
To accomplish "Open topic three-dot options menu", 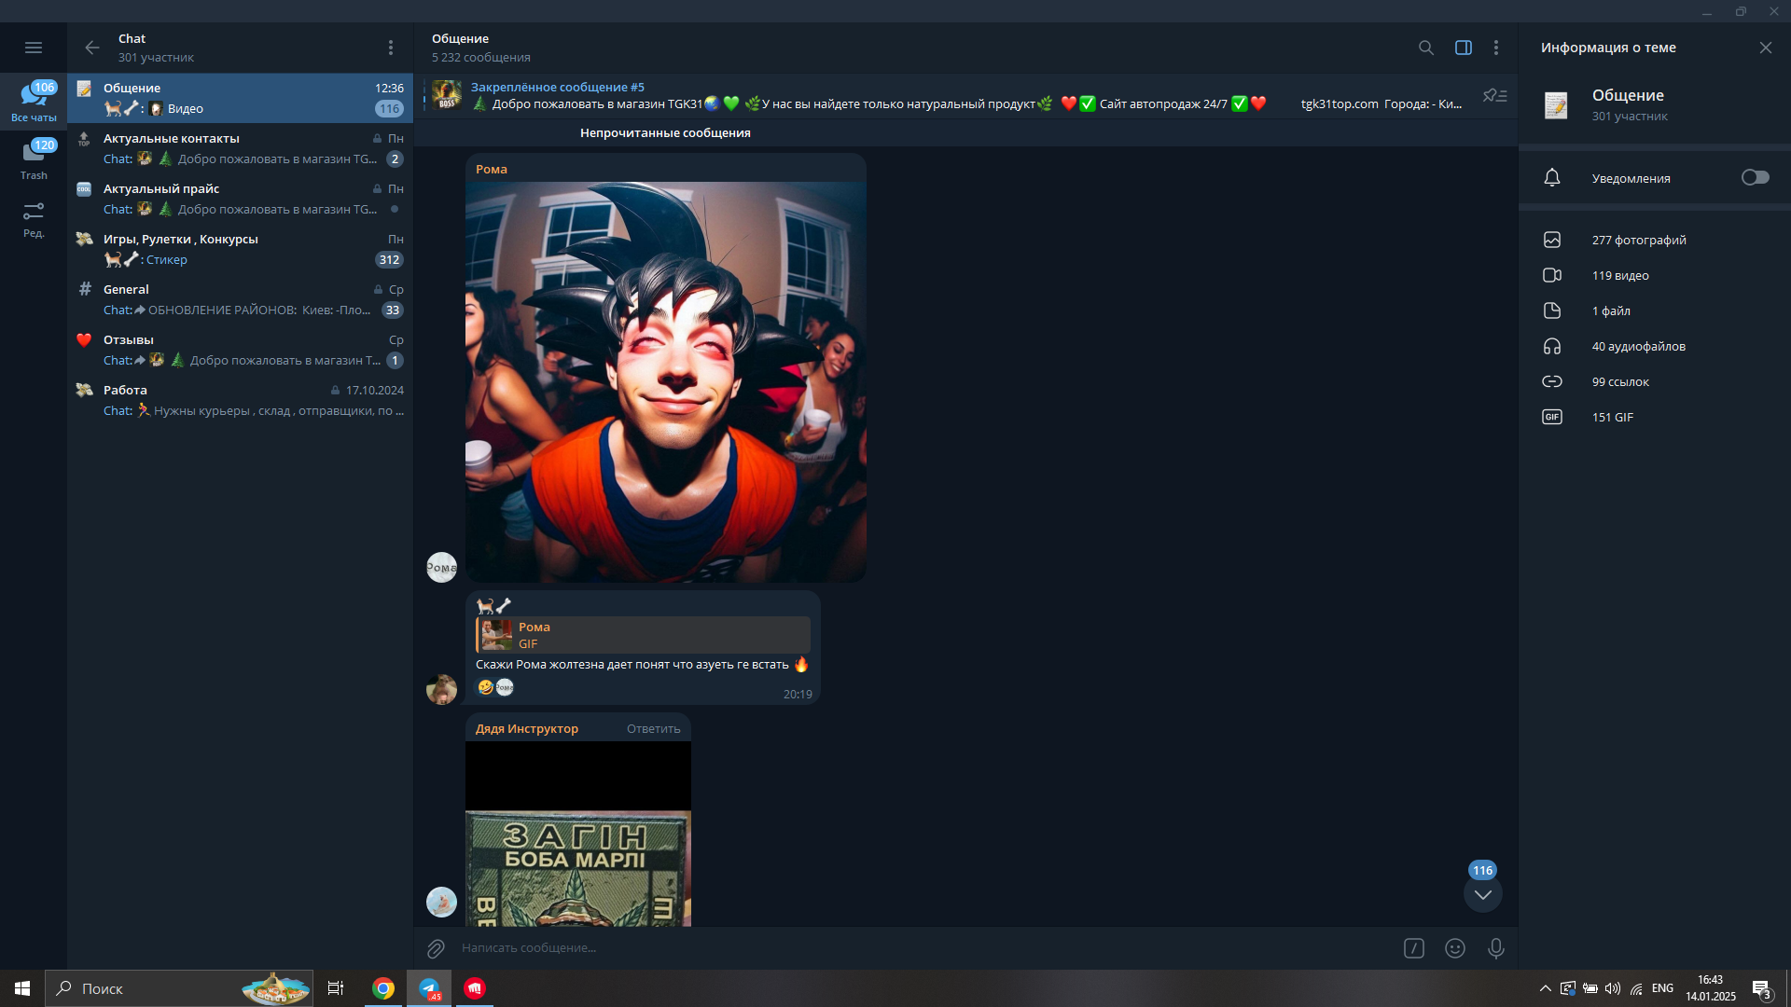I will tap(1496, 48).
